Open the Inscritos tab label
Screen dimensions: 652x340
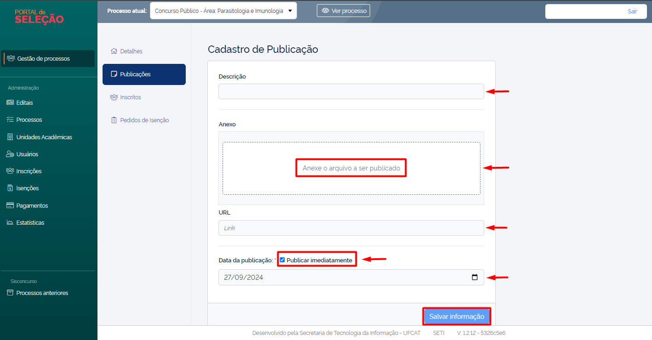[131, 97]
